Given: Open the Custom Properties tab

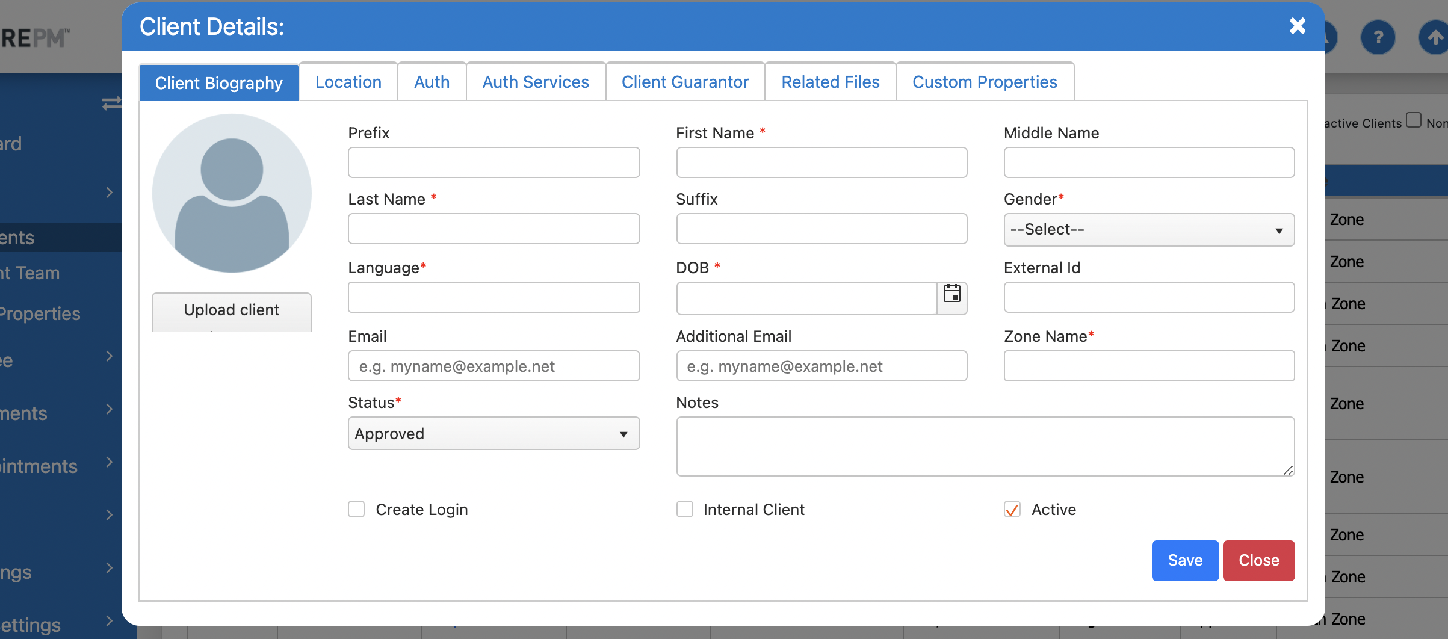Looking at the screenshot, I should [x=985, y=82].
